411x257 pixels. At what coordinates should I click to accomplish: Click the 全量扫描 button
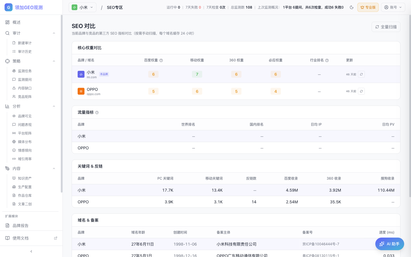click(x=386, y=27)
